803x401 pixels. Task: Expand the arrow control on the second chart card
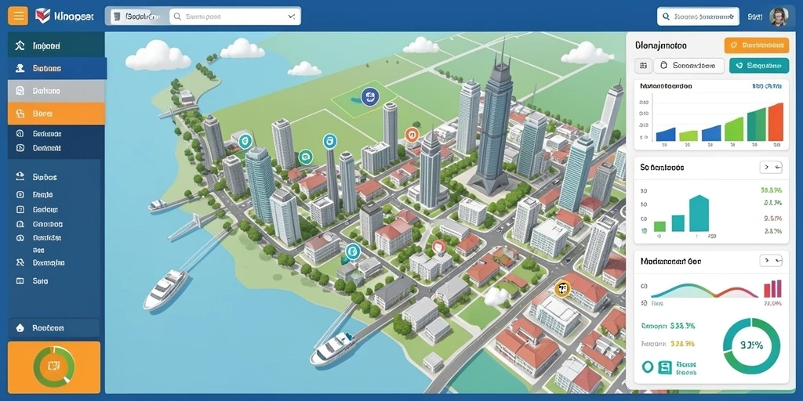(771, 167)
